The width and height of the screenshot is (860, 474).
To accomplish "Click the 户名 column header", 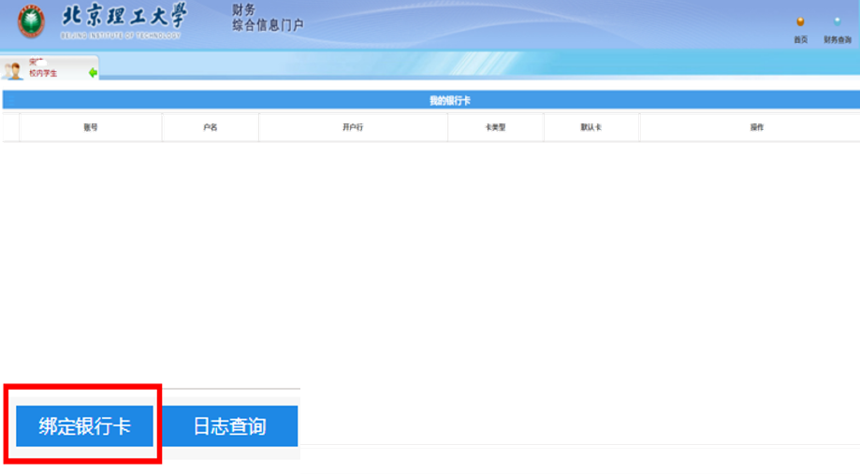I will [x=210, y=127].
